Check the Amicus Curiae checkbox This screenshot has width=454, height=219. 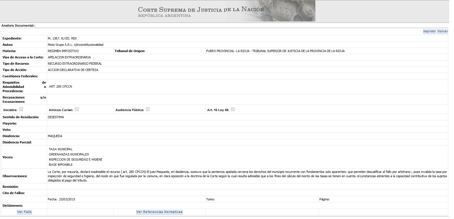(77, 109)
